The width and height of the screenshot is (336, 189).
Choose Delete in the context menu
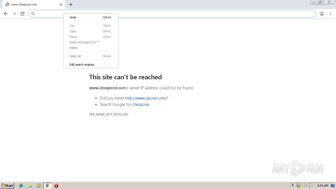(91, 48)
